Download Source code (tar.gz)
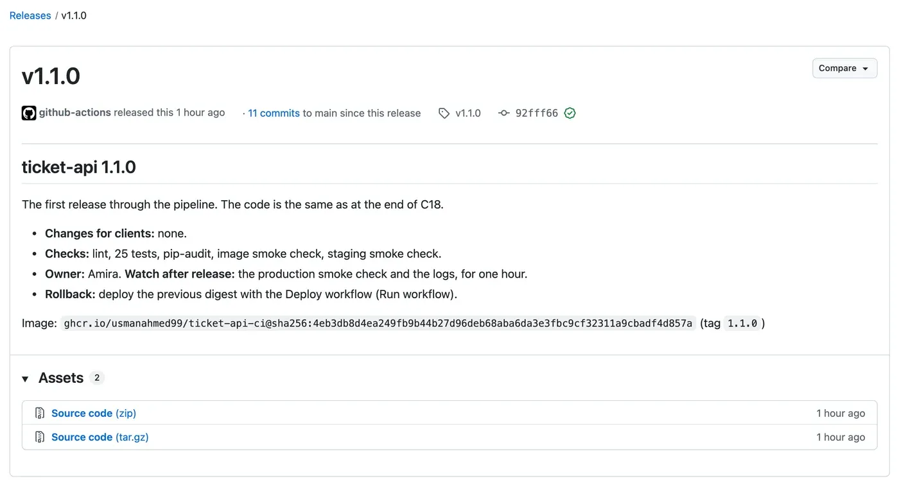899x481 pixels. pyautogui.click(x=100, y=437)
